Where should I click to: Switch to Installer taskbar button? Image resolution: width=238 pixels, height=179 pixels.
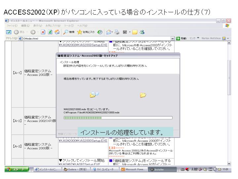pos(162,169)
